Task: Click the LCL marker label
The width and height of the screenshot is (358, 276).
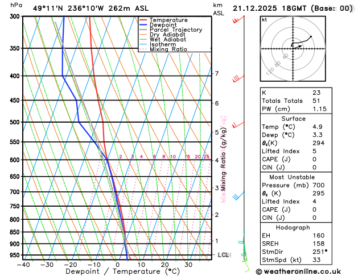Action: coord(224,255)
